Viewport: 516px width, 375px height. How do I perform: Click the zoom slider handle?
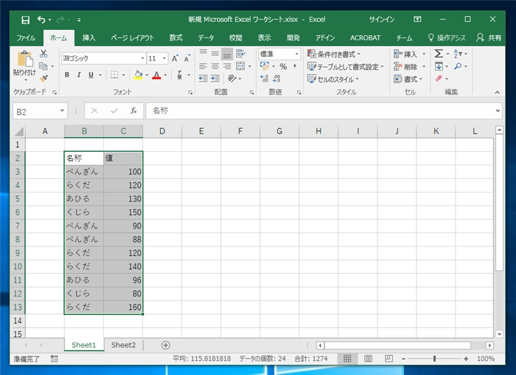pyautogui.click(x=435, y=359)
